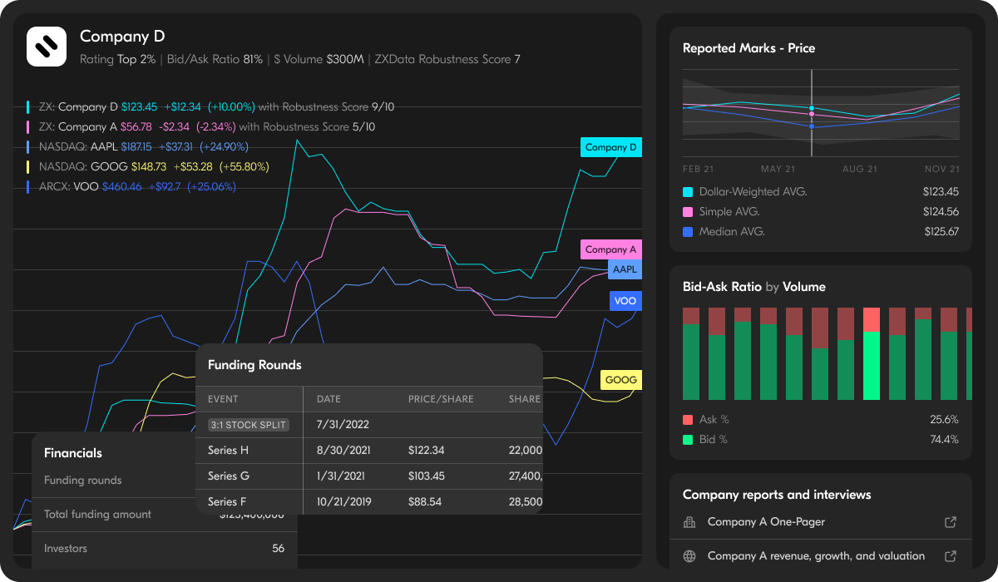Open the Company A One-Pager report
This screenshot has height=582, width=998.
766,522
